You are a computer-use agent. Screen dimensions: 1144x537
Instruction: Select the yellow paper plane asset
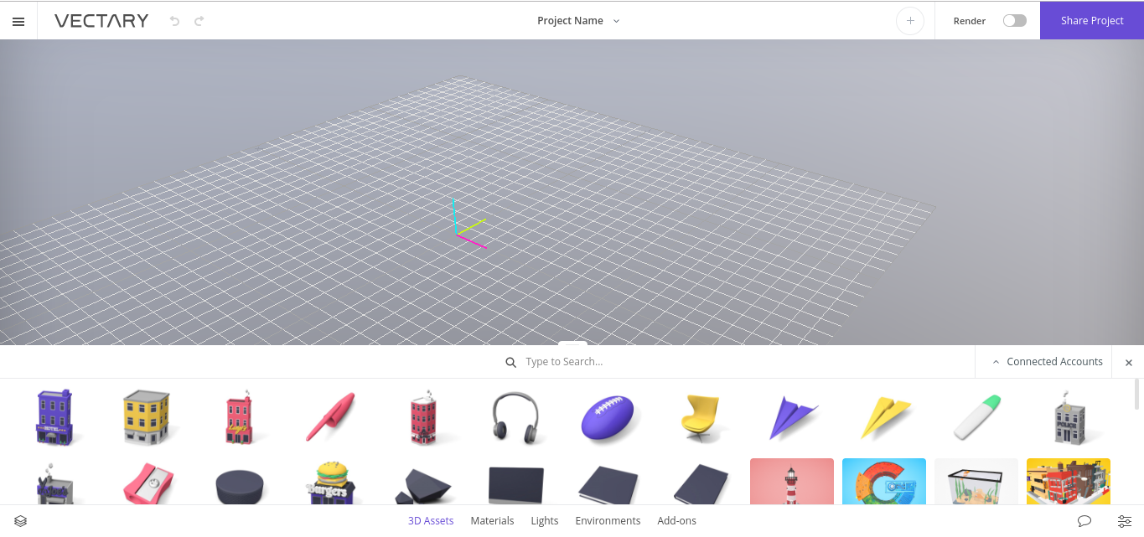pos(885,418)
